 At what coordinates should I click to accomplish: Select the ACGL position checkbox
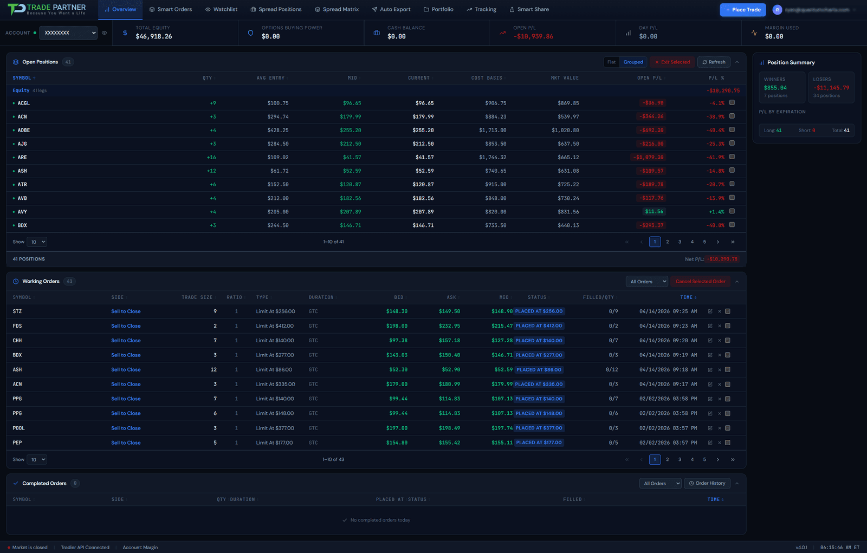click(732, 102)
